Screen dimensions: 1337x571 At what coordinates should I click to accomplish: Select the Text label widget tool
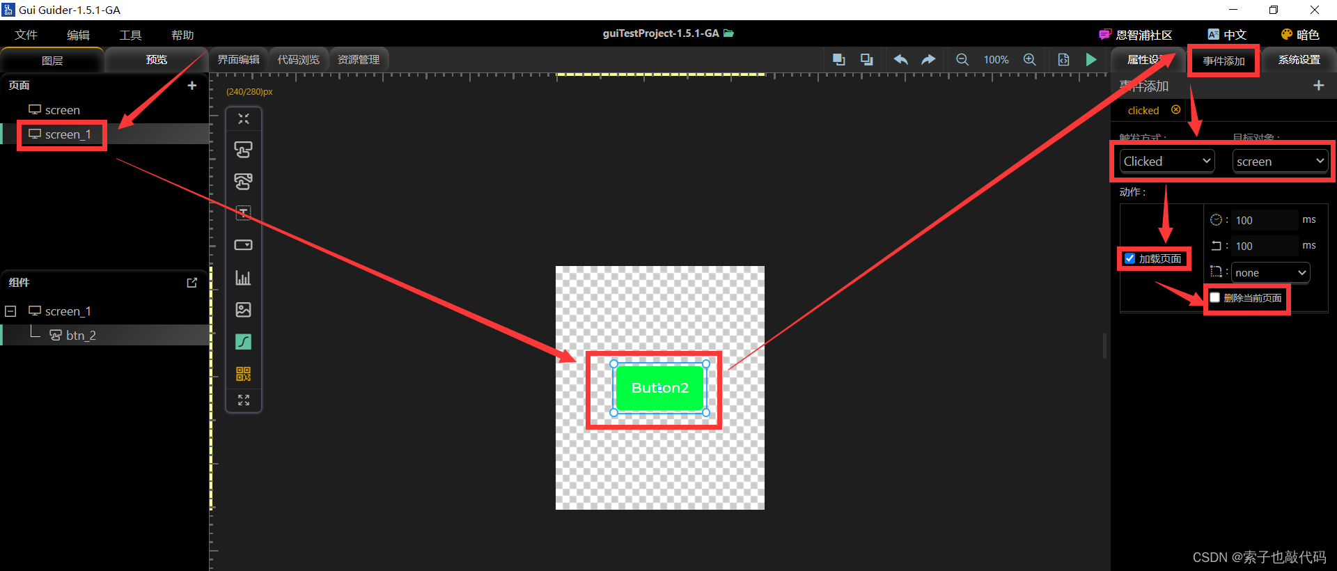coord(244,213)
